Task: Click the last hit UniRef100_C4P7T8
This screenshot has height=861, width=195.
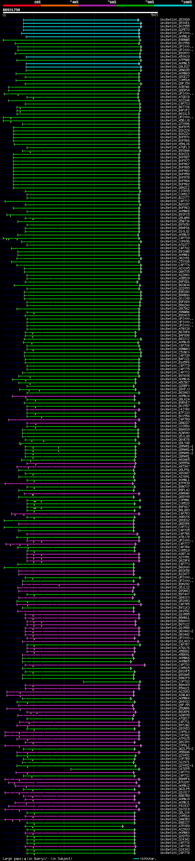Action: click(175, 853)
